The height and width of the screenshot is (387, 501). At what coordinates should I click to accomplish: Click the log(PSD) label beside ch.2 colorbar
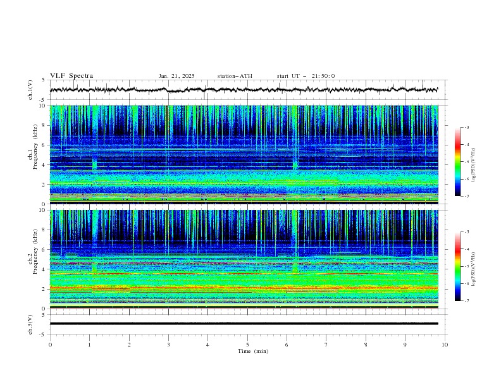tap(473, 269)
